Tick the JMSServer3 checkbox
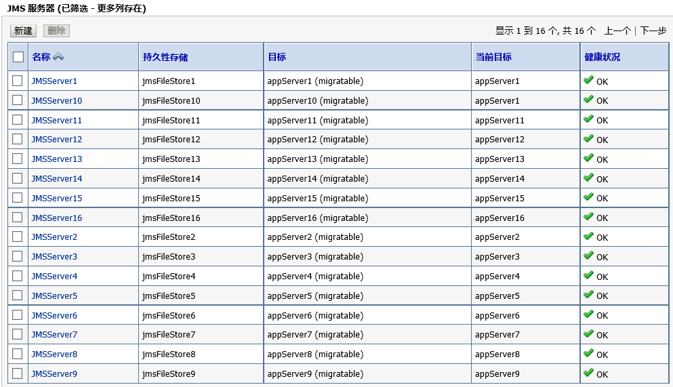Viewport: 673px width, 387px height. tap(17, 256)
